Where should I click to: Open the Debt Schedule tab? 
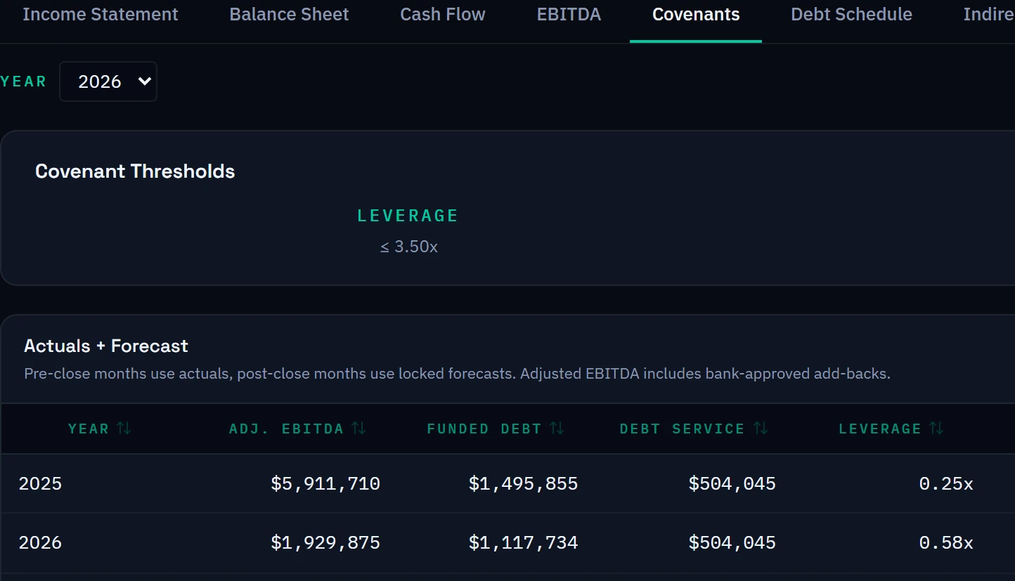point(851,15)
